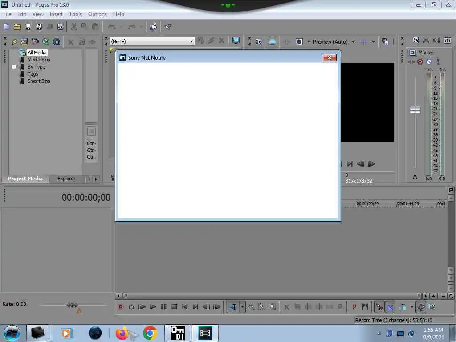Open Project Video Properties in preview toolbar
Image resolution: width=456 pixels, height=342 pixels.
pos(259,42)
